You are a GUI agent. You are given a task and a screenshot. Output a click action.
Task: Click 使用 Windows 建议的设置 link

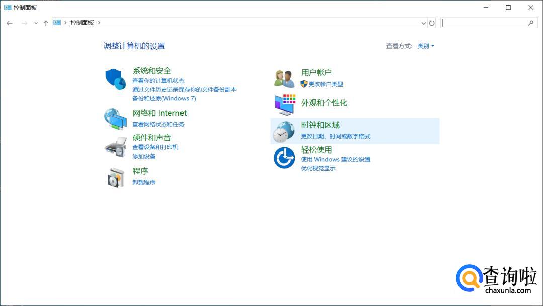click(x=335, y=160)
